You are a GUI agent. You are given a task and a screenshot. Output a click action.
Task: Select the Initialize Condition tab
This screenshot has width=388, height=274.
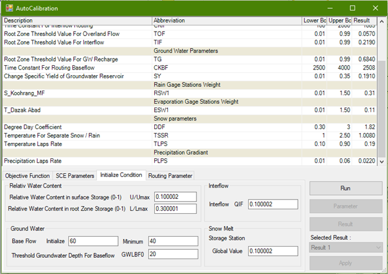[122, 175]
